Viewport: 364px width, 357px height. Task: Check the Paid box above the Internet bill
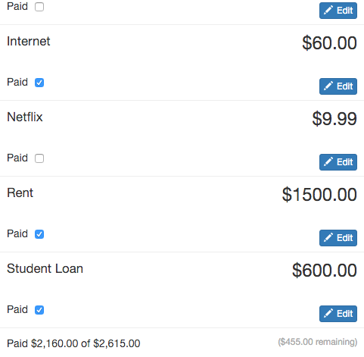click(39, 7)
